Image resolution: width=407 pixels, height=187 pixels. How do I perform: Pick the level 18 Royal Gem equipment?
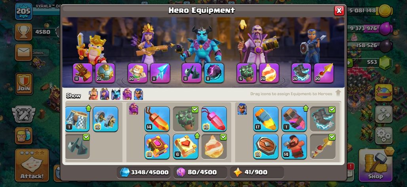[214, 119]
